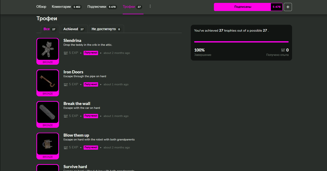Open the Коментарии tab
327x171 pixels.
(66, 7)
